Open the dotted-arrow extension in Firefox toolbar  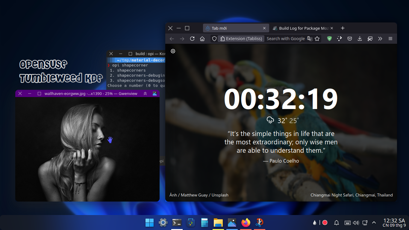coord(340,39)
